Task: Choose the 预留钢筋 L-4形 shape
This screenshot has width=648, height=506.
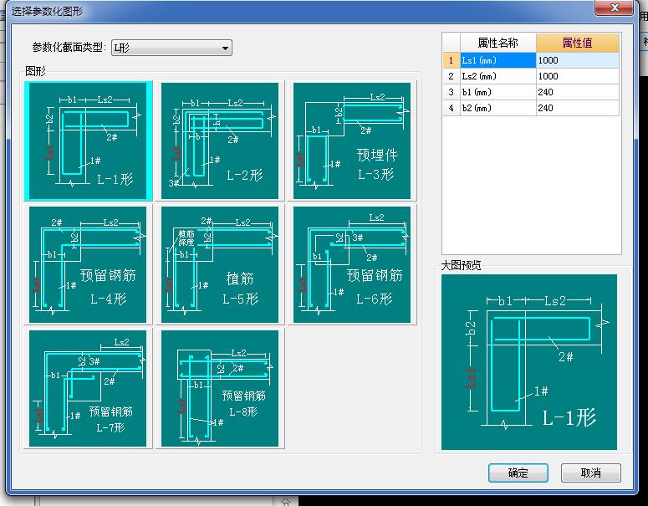Action: point(88,264)
